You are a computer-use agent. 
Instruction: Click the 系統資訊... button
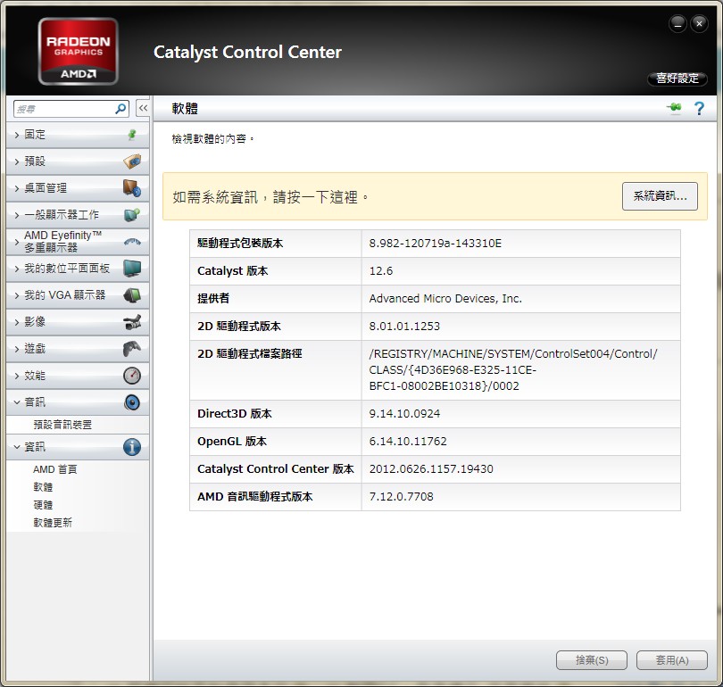coord(660,196)
